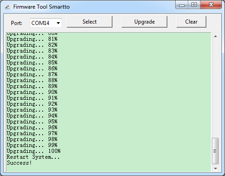The height and width of the screenshot is (176, 225).
Task: Click the "Success!" log line
Action: click(19, 163)
